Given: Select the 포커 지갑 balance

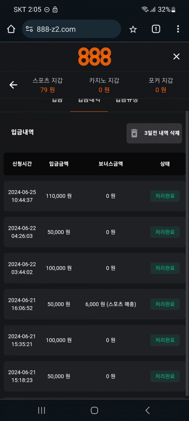Looking at the screenshot, I should click(x=161, y=85).
